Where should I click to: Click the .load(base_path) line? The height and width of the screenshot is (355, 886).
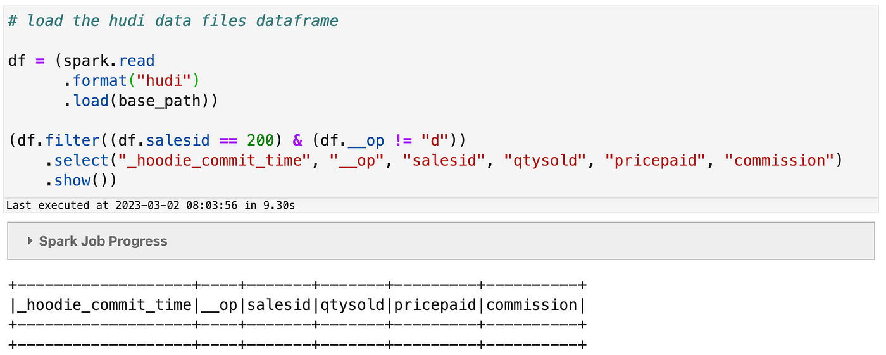click(140, 101)
